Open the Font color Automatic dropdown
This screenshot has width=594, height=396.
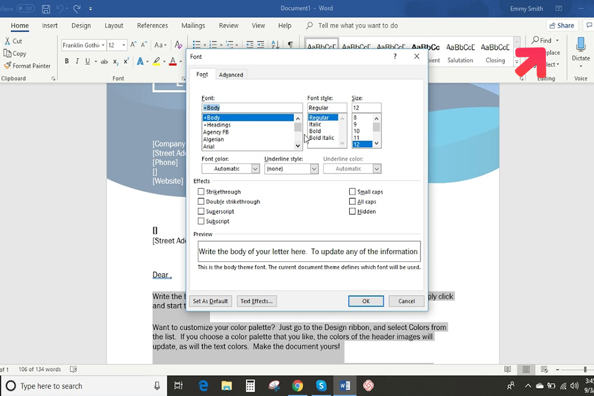pyautogui.click(x=255, y=169)
